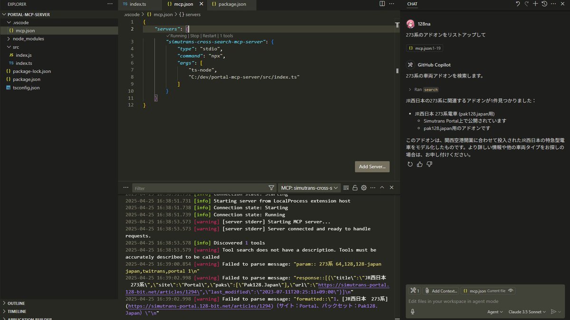Toggle output auto-scroll lock

(355, 188)
